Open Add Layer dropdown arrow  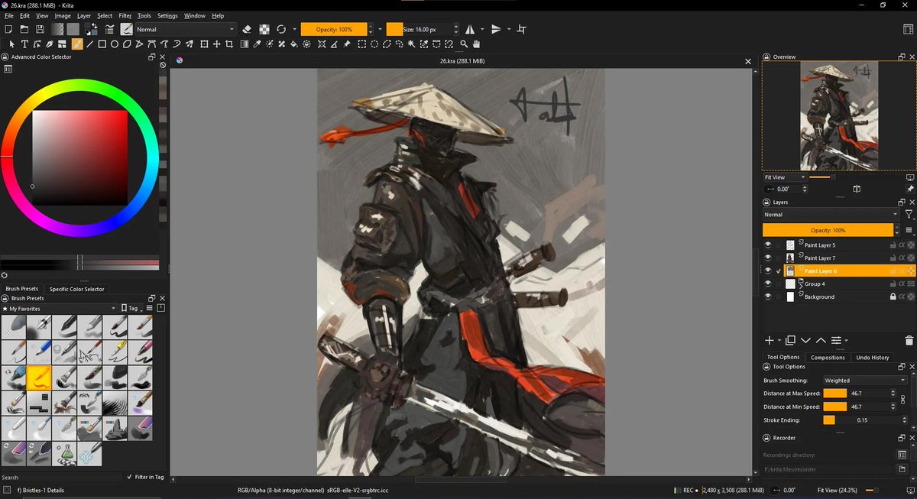(x=779, y=341)
